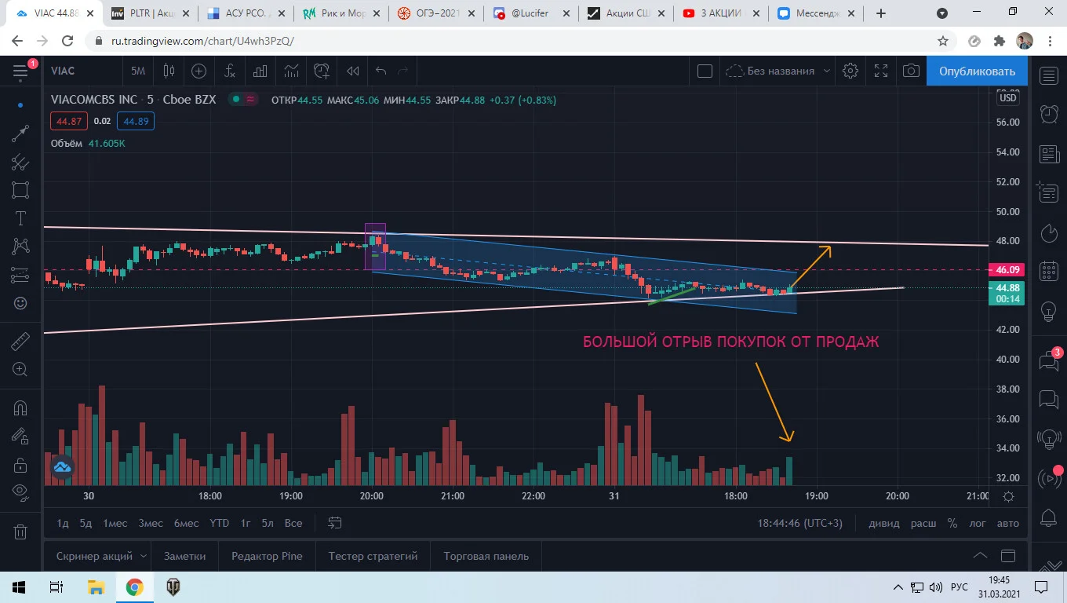Expand the 'Скринер акций' dropdown arrow
This screenshot has width=1067, height=603.
pyautogui.click(x=144, y=556)
